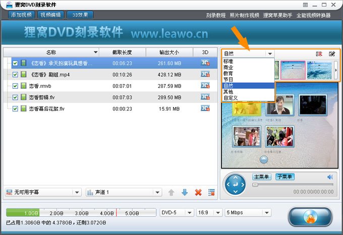Open the 5 Mbps bitrate dropdown
Image resolution: width=343 pixels, height=235 pixels.
(267, 213)
